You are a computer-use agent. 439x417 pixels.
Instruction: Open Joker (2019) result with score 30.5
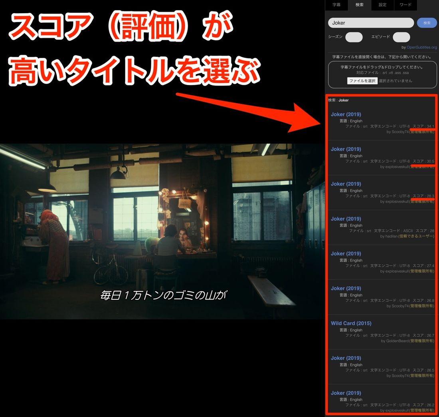pyautogui.click(x=346, y=149)
